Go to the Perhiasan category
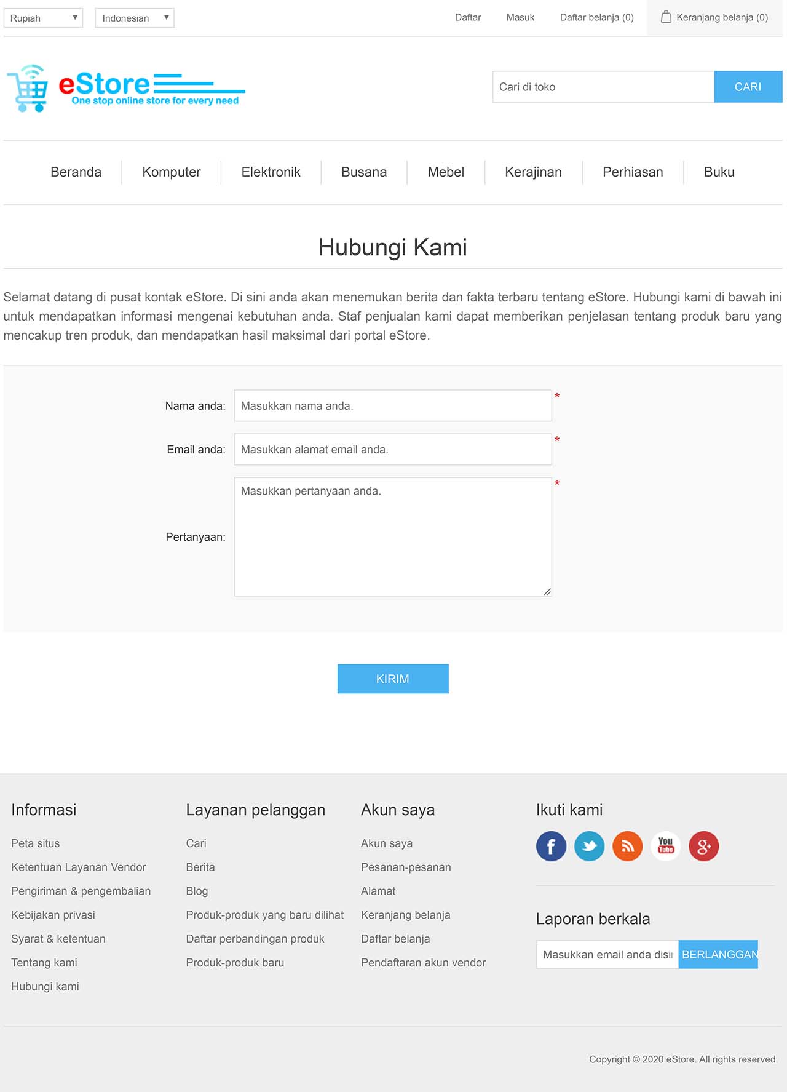Image resolution: width=787 pixels, height=1092 pixels. [x=633, y=172]
